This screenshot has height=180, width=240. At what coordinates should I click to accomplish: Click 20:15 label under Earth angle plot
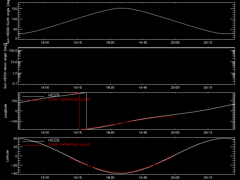pyautogui.click(x=208, y=43)
